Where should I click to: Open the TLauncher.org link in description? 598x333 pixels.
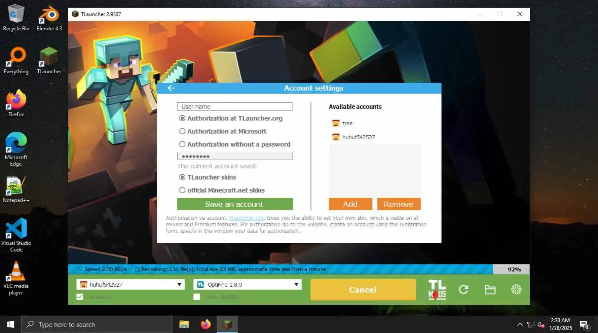coord(246,218)
